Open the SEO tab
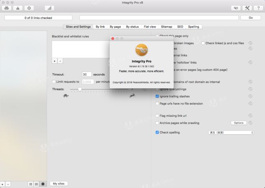 [x=180, y=27]
